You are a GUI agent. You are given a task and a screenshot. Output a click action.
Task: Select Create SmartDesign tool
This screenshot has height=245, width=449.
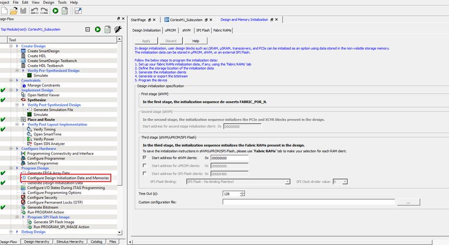(x=43, y=51)
